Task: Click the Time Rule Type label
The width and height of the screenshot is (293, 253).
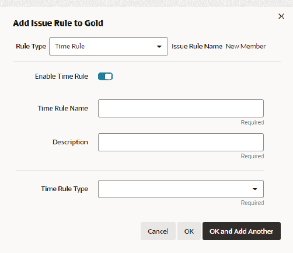Action: (x=65, y=189)
